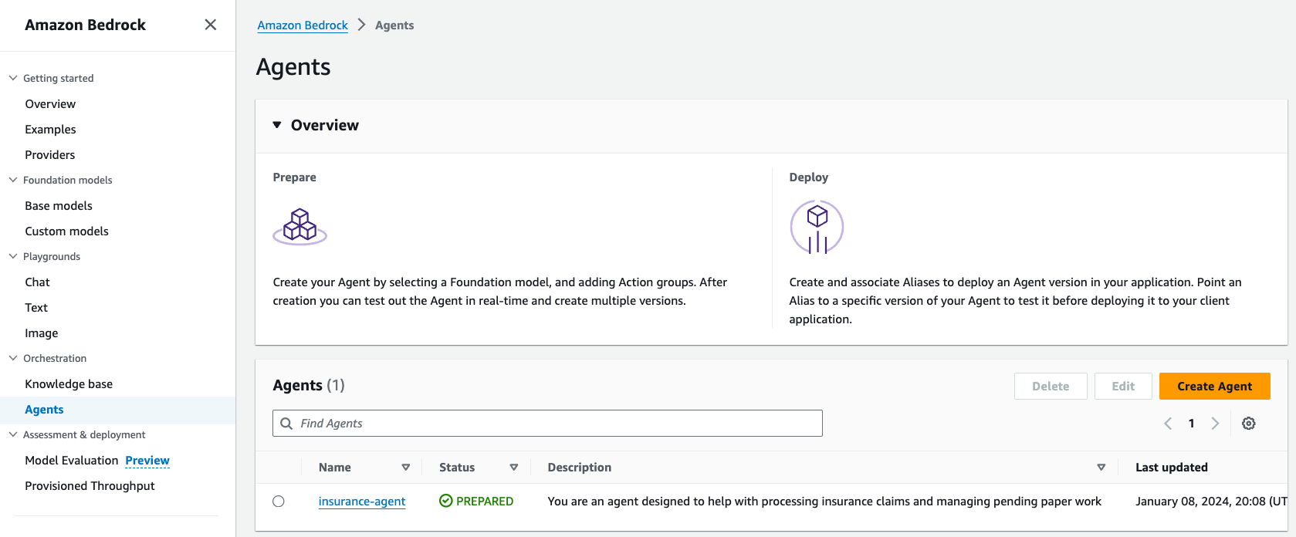Viewport: 1296px width, 537px height.
Task: Collapse the Overview panel
Action: (x=277, y=125)
